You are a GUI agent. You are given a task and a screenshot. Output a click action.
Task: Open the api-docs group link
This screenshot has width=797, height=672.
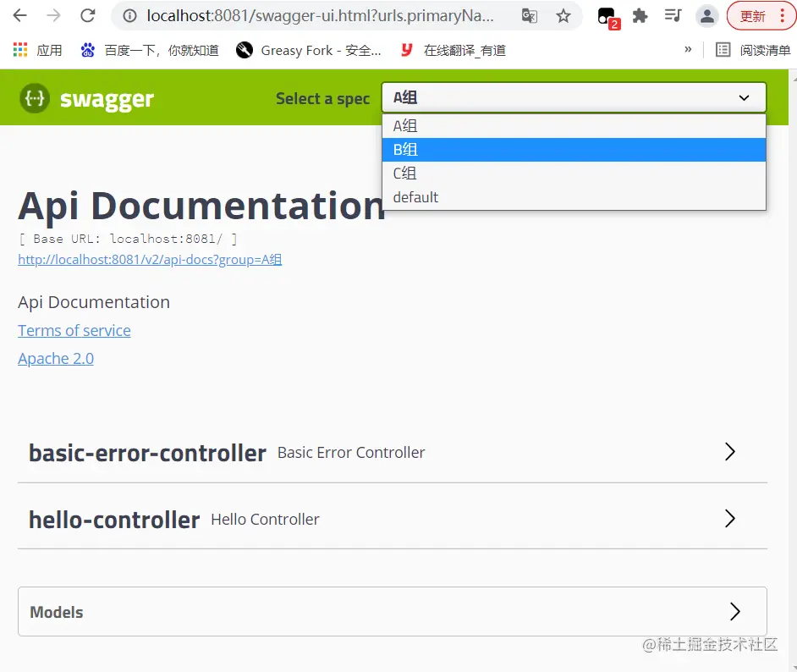(150, 260)
